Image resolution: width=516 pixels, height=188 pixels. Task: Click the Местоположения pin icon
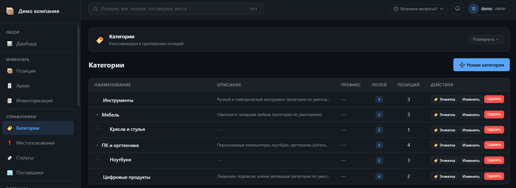point(10,143)
